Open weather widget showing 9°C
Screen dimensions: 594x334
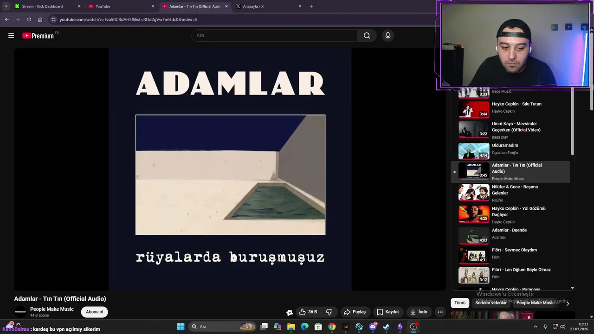pos(13,324)
